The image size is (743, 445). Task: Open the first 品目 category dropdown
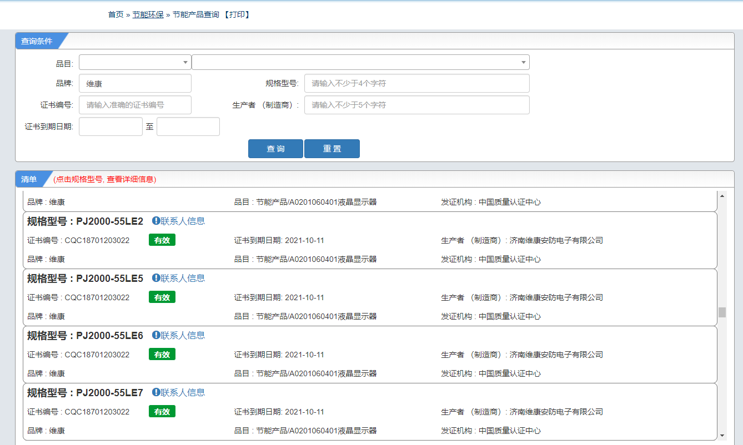[135, 62]
